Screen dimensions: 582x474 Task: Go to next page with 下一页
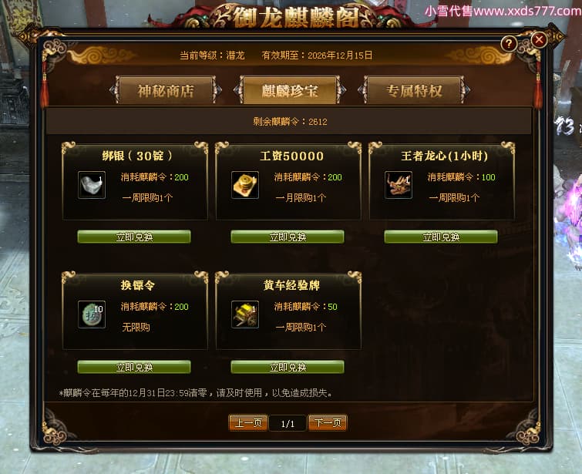click(x=328, y=423)
